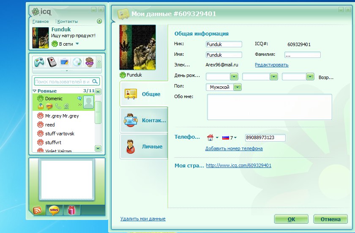Click Добавить номер телефона link
The height and width of the screenshot is (233, 355).
(234, 148)
